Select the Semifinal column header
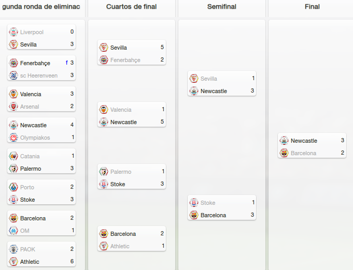The height and width of the screenshot is (270, 353). pyautogui.click(x=222, y=7)
